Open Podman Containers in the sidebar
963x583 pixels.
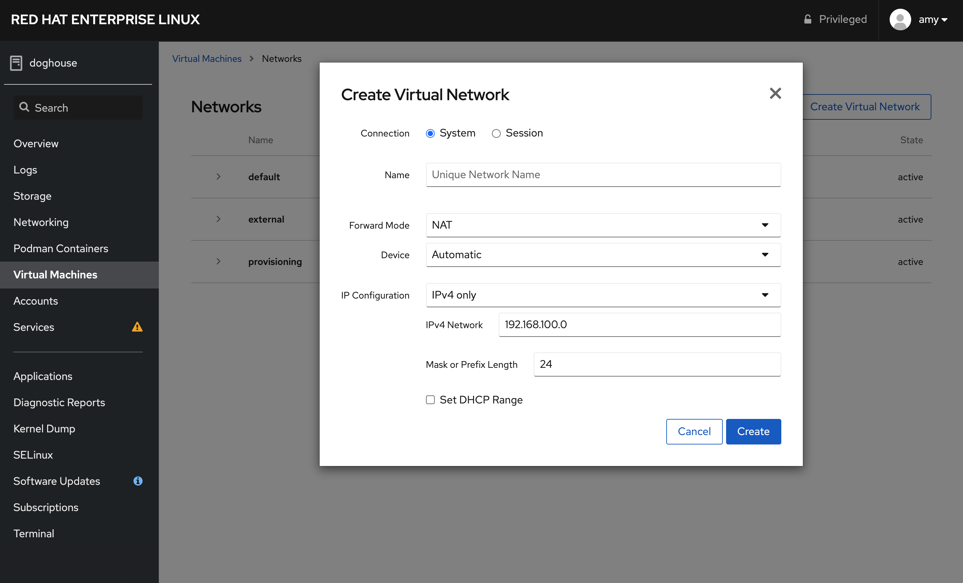[61, 248]
